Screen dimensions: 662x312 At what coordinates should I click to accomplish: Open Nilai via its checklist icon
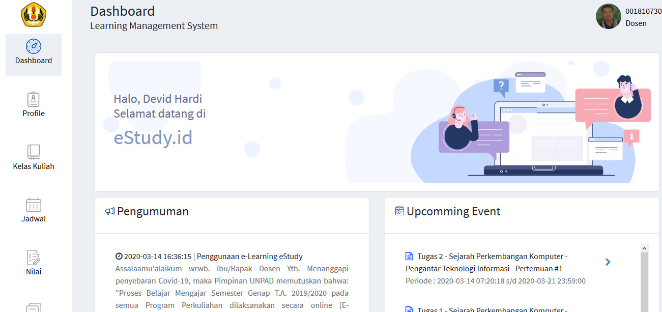[x=34, y=258]
